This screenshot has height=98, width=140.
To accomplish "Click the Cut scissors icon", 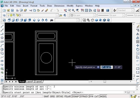I will coord(30,10).
